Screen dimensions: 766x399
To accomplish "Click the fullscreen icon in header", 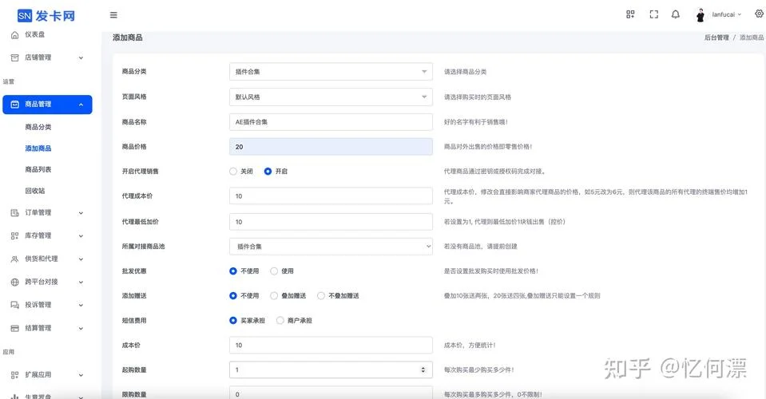I will point(653,14).
